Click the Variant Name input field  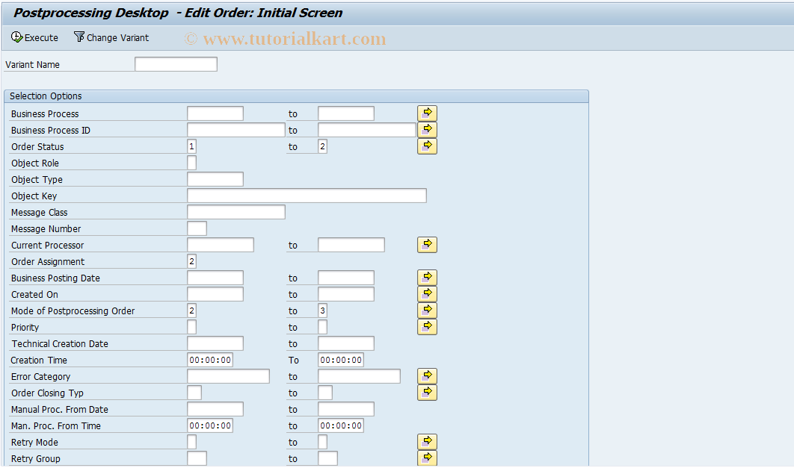tap(176, 64)
